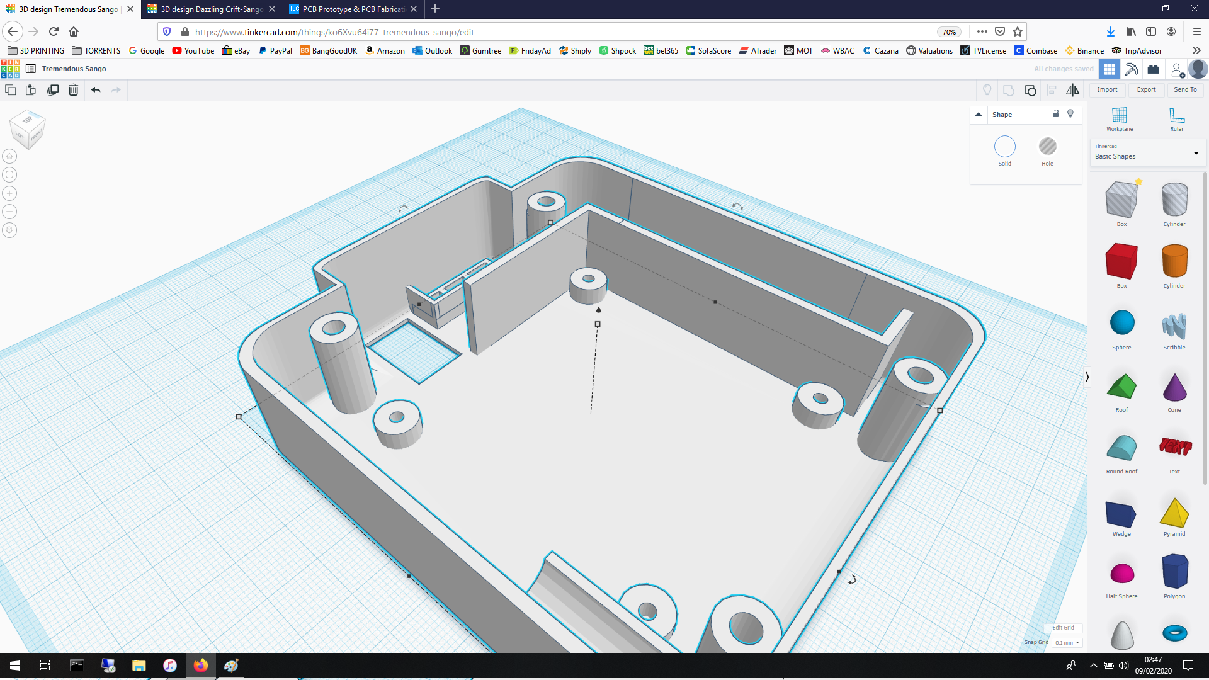The image size is (1209, 680).
Task: Delete the selected shape with trash icon
Action: point(74,90)
